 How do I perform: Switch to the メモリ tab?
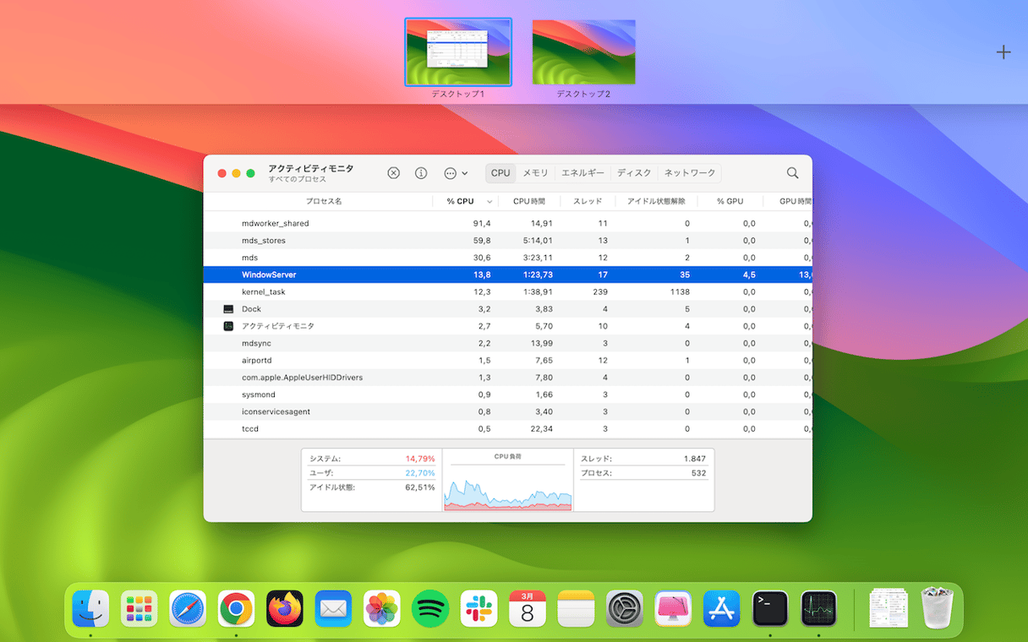tap(535, 172)
